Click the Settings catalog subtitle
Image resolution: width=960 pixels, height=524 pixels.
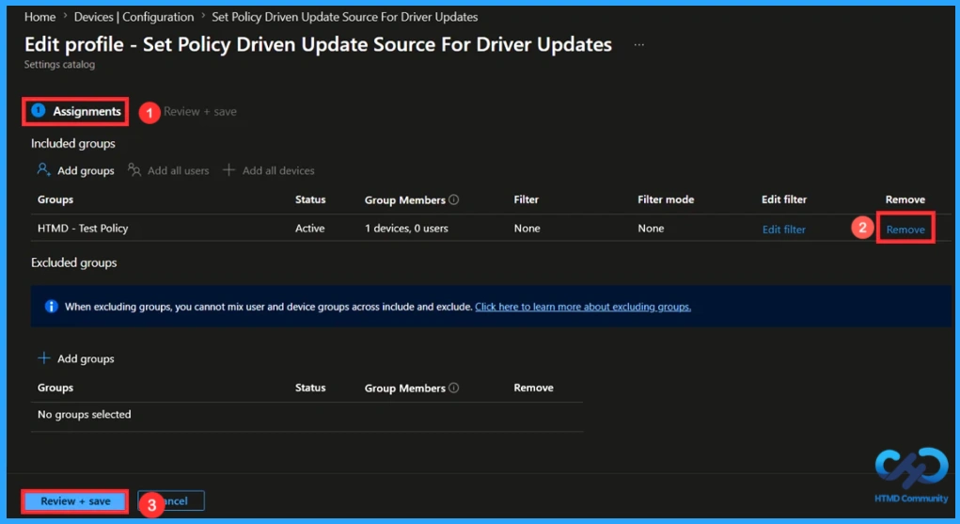click(x=59, y=64)
